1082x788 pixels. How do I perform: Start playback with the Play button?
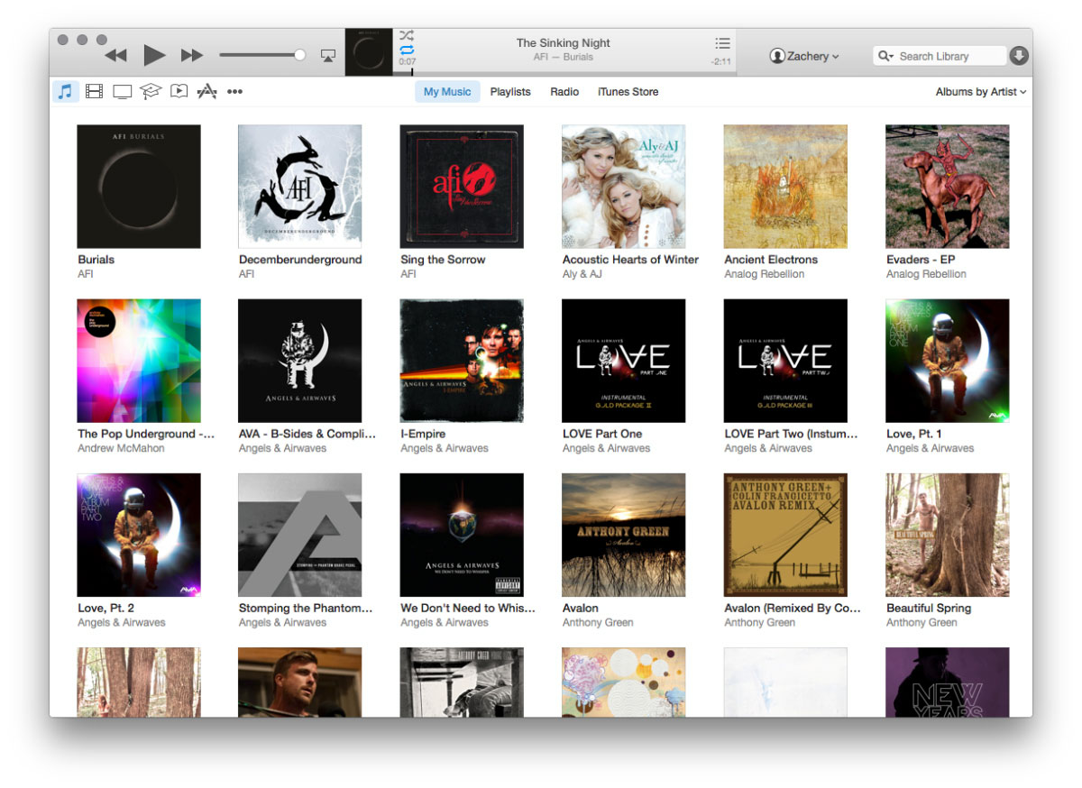tap(154, 55)
